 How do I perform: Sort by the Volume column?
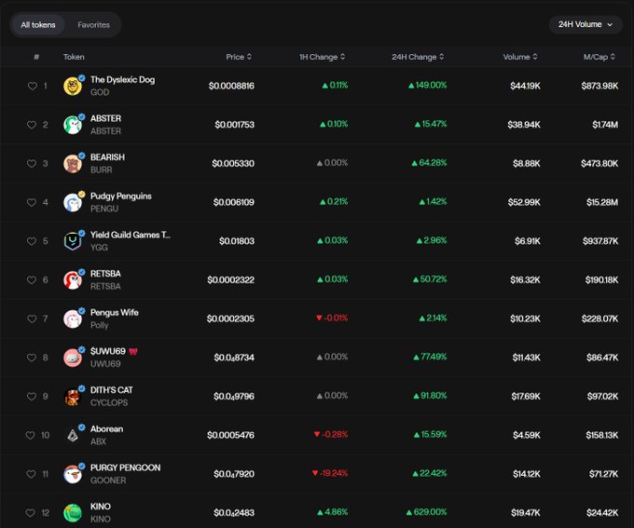pos(520,57)
